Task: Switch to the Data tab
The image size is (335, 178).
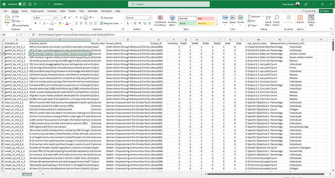Action: (63, 11)
